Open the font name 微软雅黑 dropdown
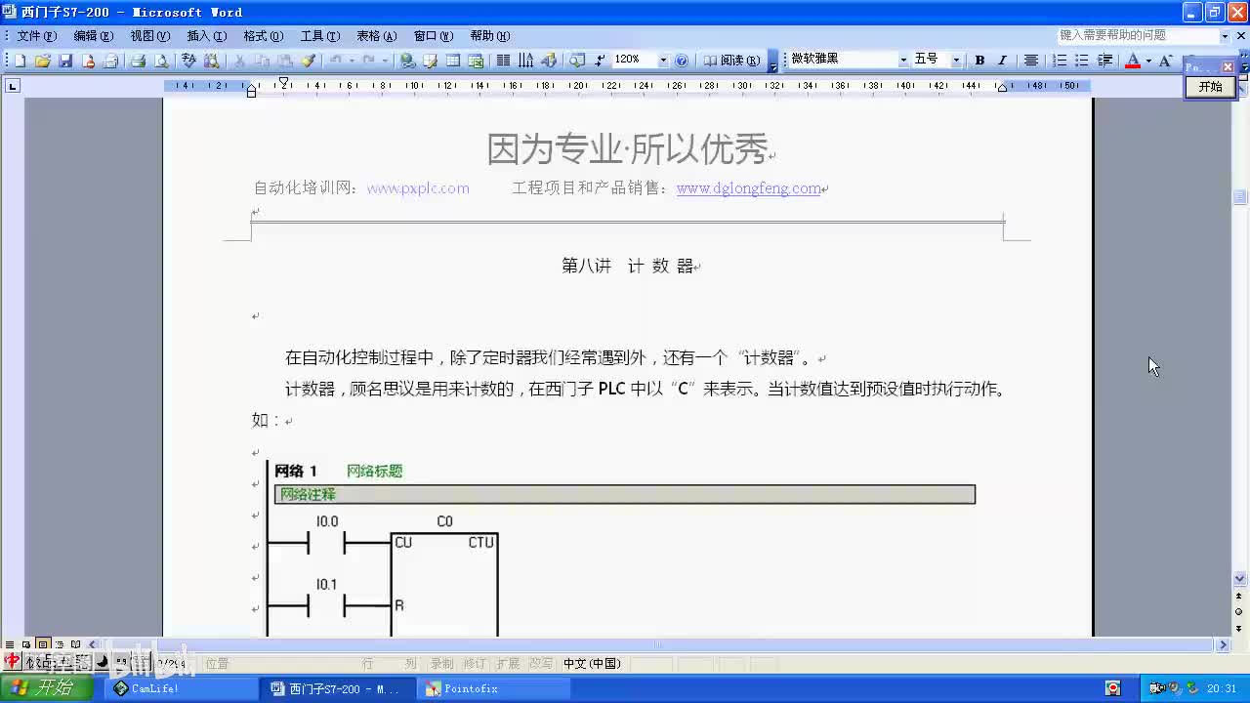1250x703 pixels. [x=903, y=61]
